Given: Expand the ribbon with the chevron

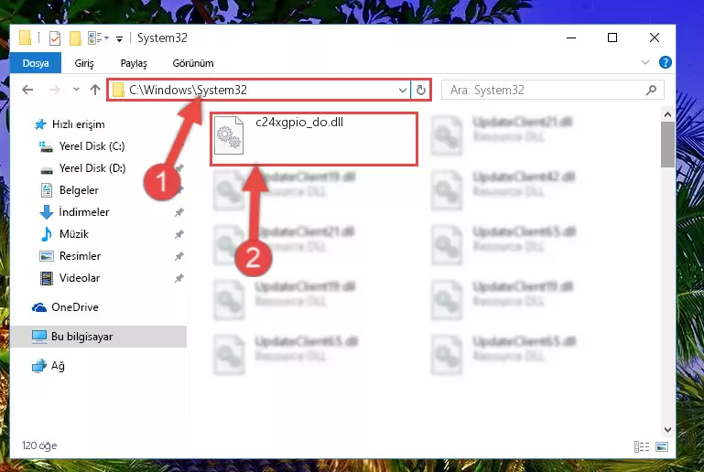Looking at the screenshot, I should click(x=645, y=62).
